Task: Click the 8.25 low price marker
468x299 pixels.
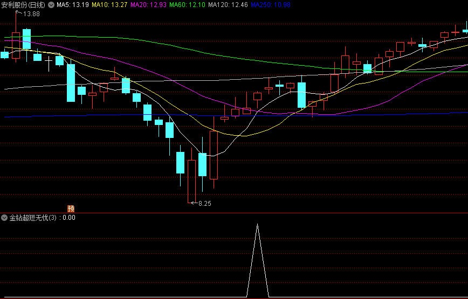Action: [205, 204]
